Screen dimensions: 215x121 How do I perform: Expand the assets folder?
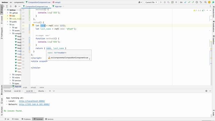tap(10, 31)
